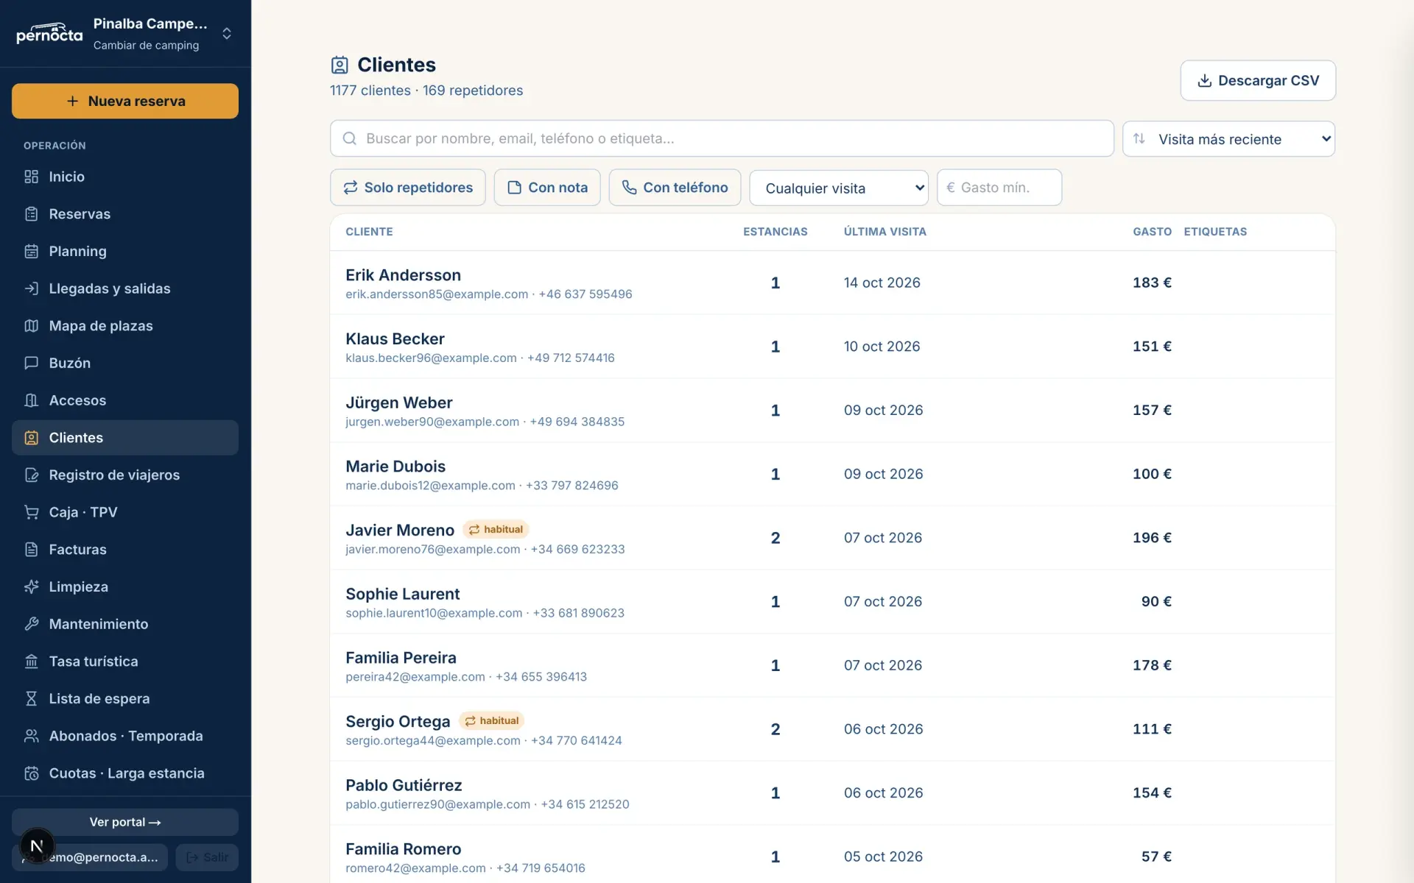Open Mapa de plazas map icon
This screenshot has width=1414, height=883.
coord(31,326)
